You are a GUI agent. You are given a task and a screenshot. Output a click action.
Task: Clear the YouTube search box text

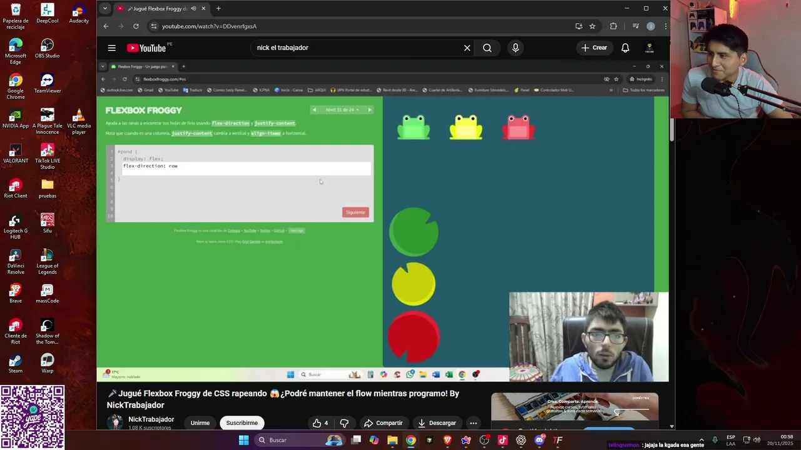point(467,48)
